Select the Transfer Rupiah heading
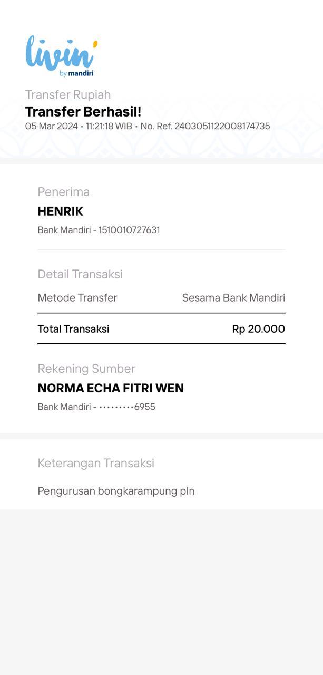Screen dimensions: 323x675 (x=68, y=94)
